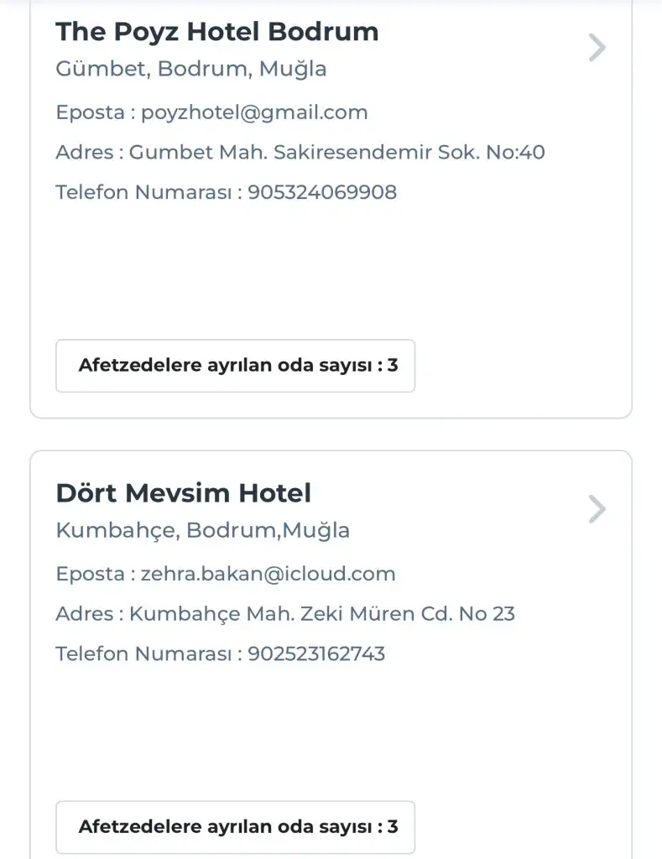
Task: Click the Adres label in Poyz Hotel card
Action: [84, 153]
